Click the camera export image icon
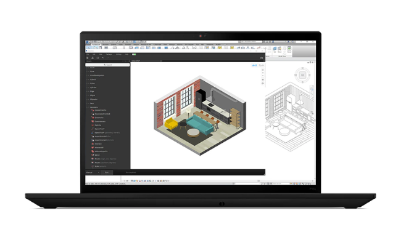This screenshot has width=401, height=240. (x=262, y=58)
